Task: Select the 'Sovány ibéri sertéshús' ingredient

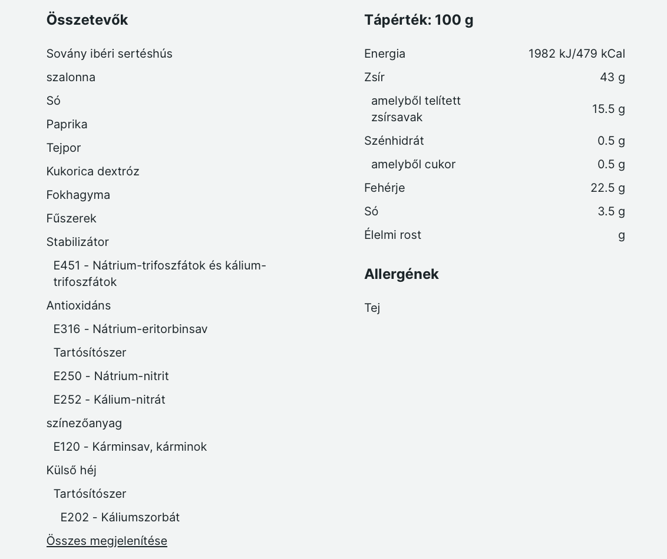Action: click(110, 54)
